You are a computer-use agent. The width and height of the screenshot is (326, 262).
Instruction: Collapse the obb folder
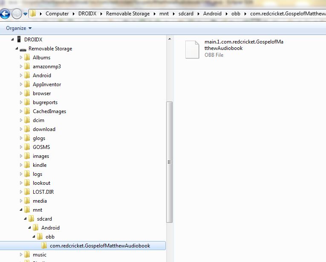click(x=34, y=236)
